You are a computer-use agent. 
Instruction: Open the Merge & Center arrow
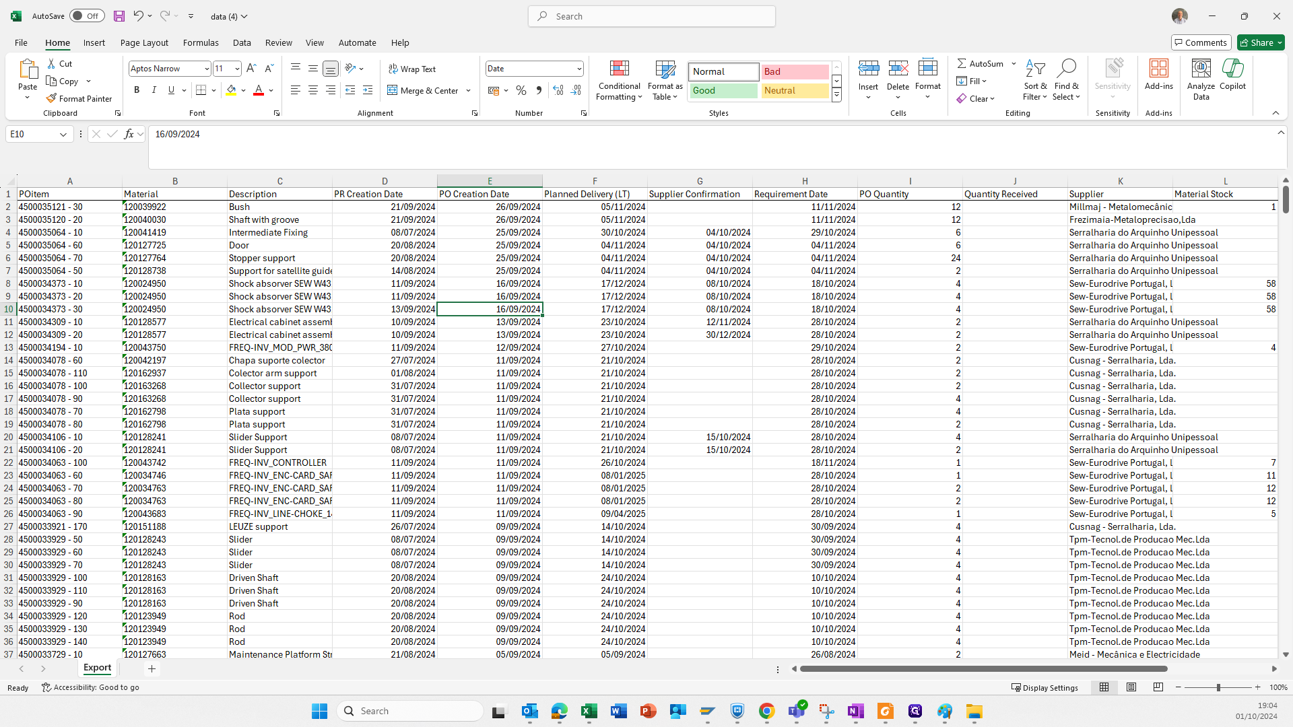[469, 91]
